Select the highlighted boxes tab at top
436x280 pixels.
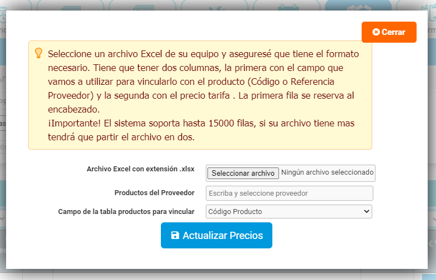358,6
